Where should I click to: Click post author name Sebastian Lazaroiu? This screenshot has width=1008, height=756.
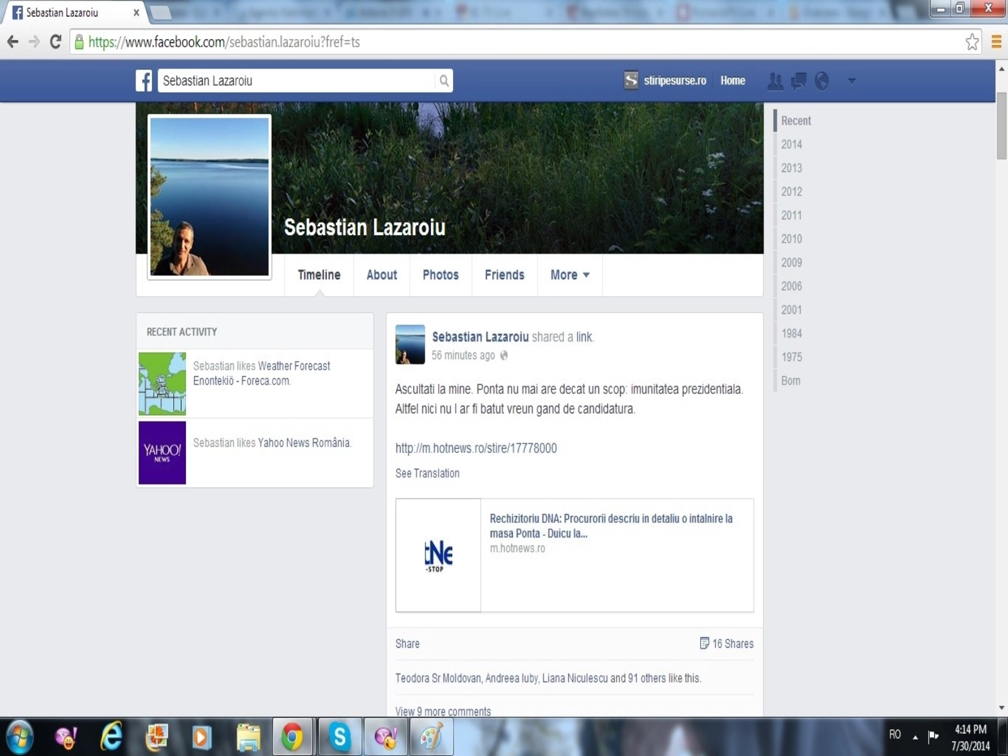pos(480,337)
